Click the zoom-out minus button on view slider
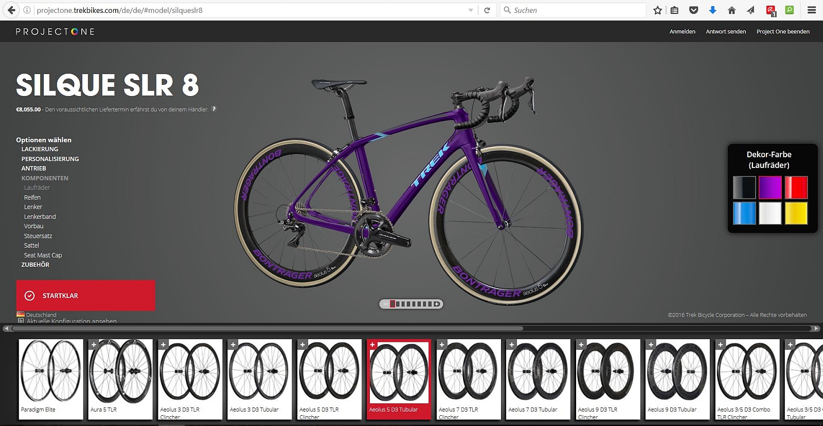The width and height of the screenshot is (823, 426). click(386, 304)
